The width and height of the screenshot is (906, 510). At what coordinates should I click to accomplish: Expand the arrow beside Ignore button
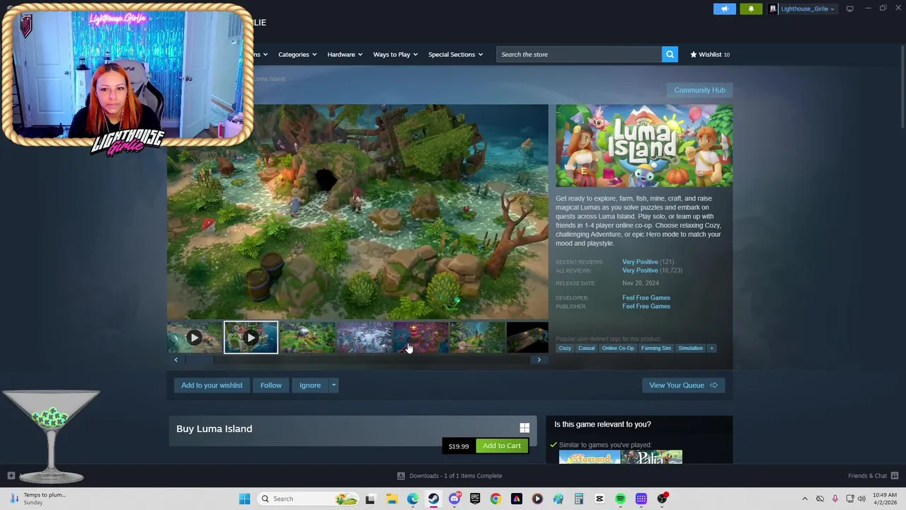click(333, 385)
